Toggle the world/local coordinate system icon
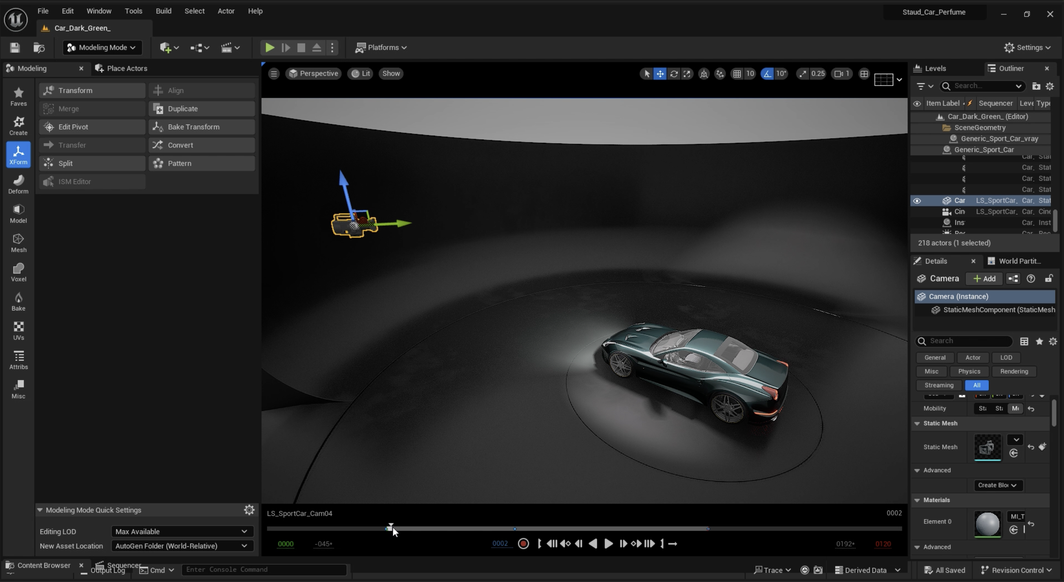1064x582 pixels. [x=704, y=74]
